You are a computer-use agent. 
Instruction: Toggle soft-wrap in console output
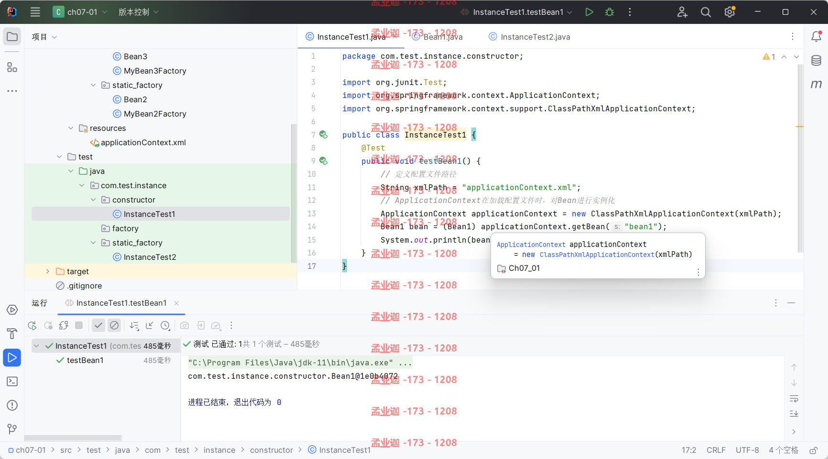coord(794,398)
